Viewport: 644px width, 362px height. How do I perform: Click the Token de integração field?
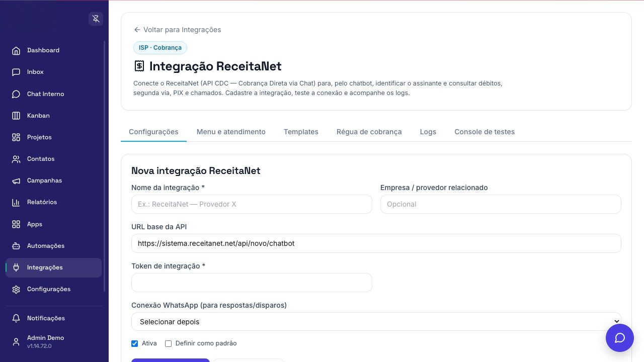[x=252, y=283]
